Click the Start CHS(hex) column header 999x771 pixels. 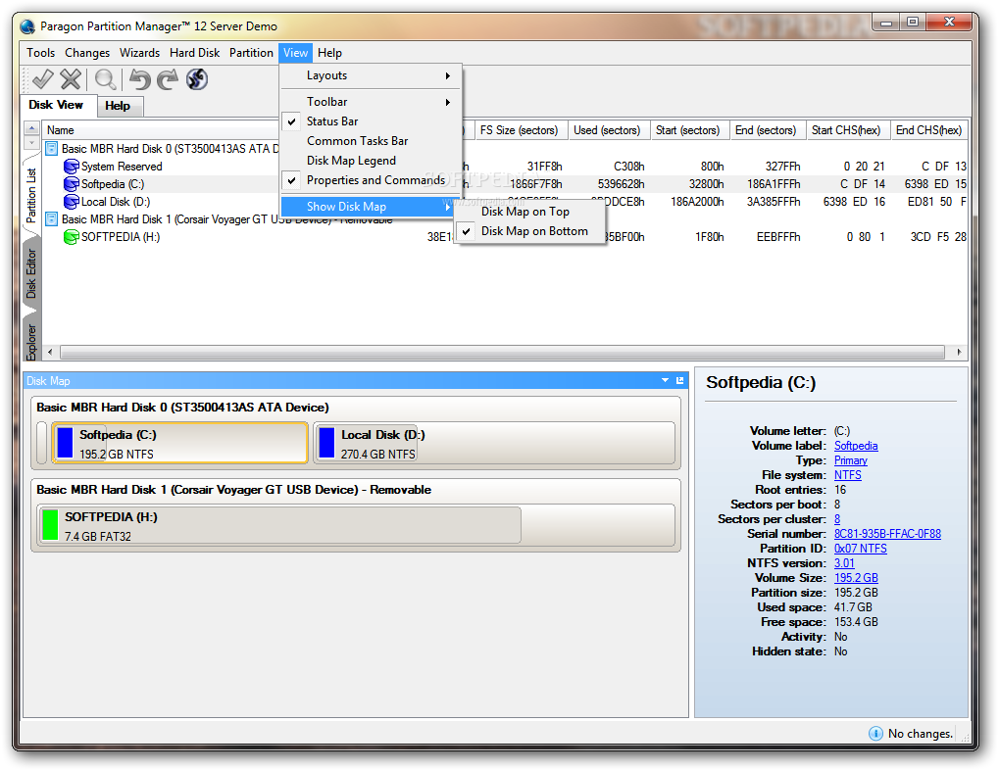846,130
